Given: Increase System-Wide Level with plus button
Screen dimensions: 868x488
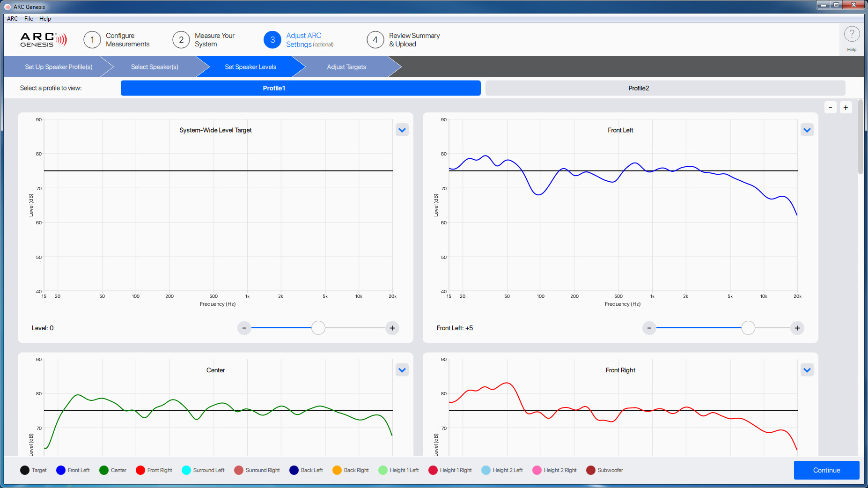Looking at the screenshot, I should (392, 328).
